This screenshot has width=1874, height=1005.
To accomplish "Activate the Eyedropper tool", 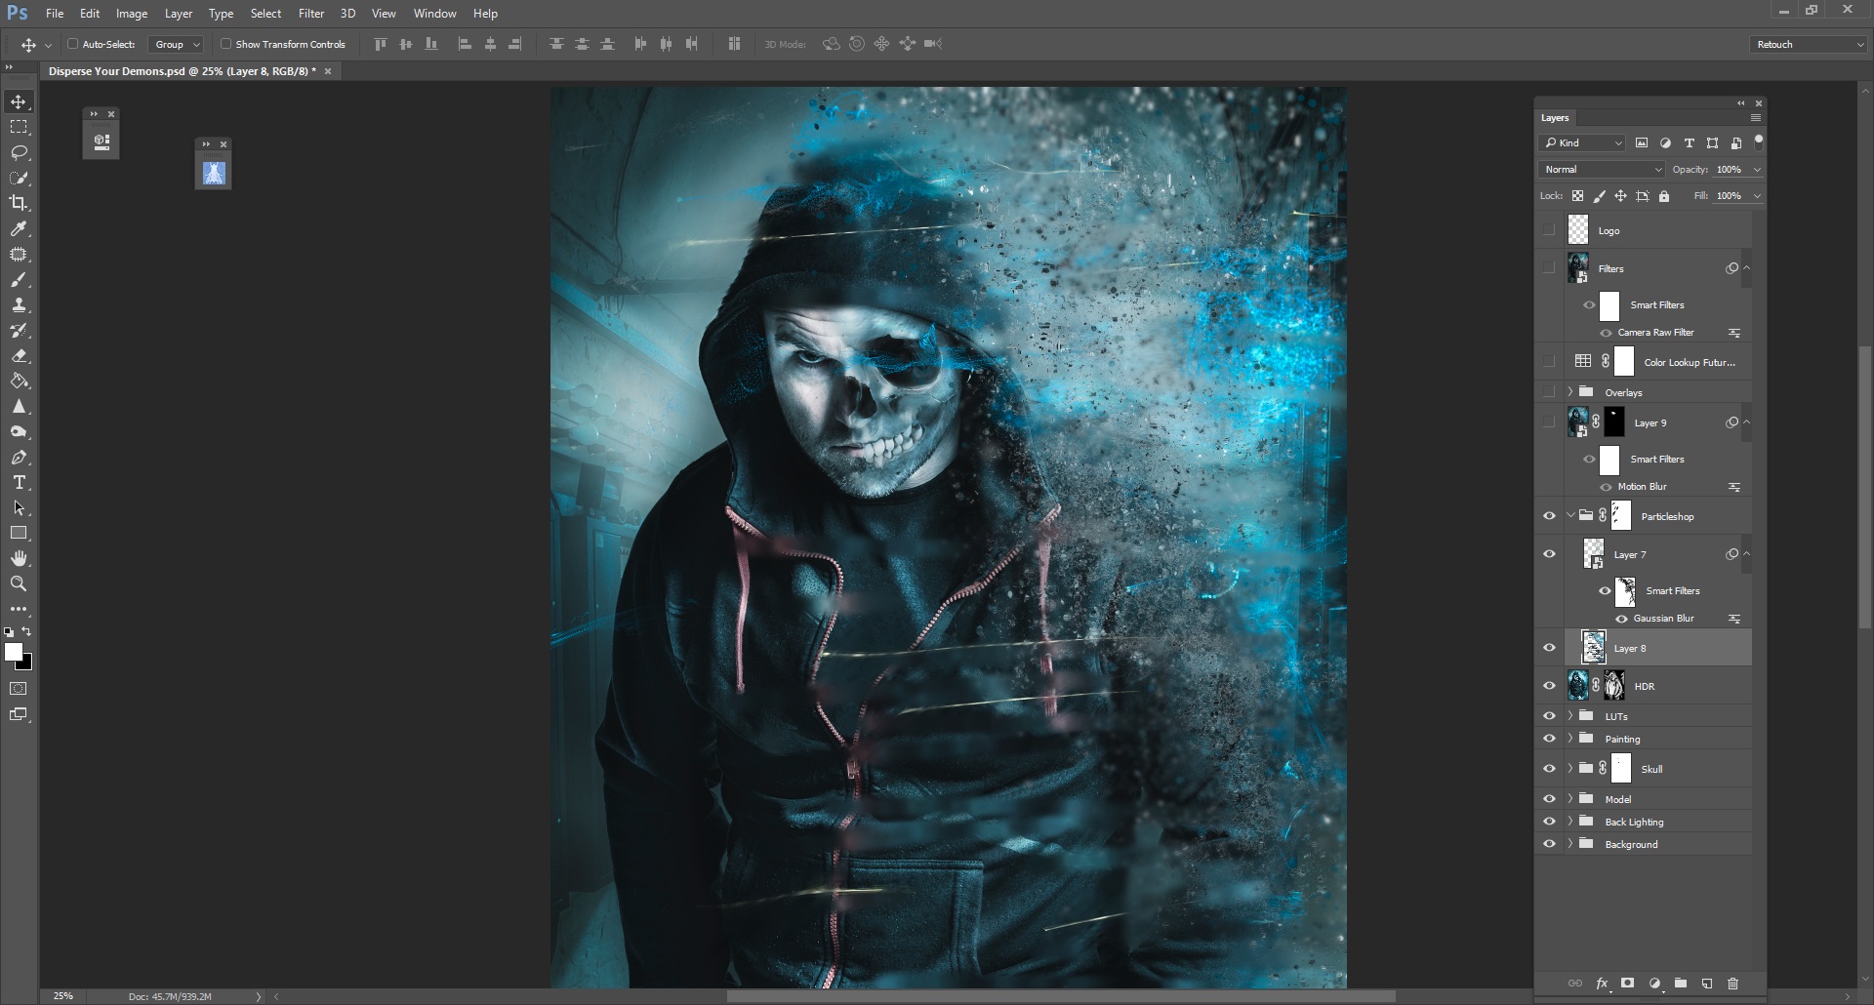I will click(x=19, y=229).
